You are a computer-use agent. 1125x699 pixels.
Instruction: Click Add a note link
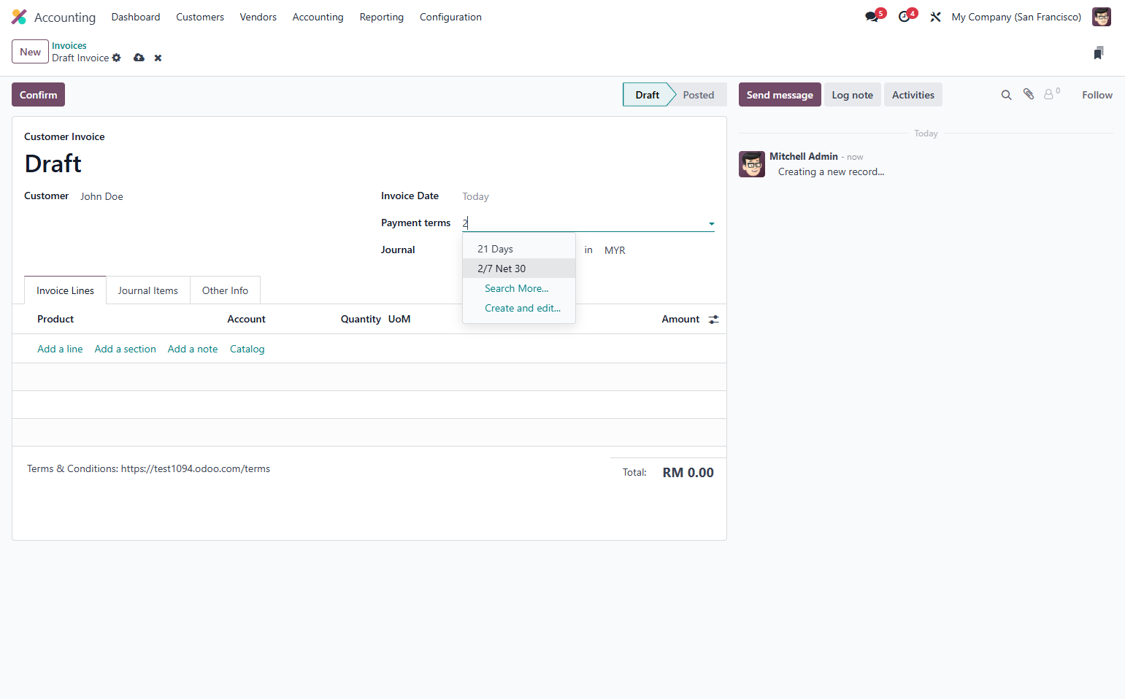click(193, 349)
